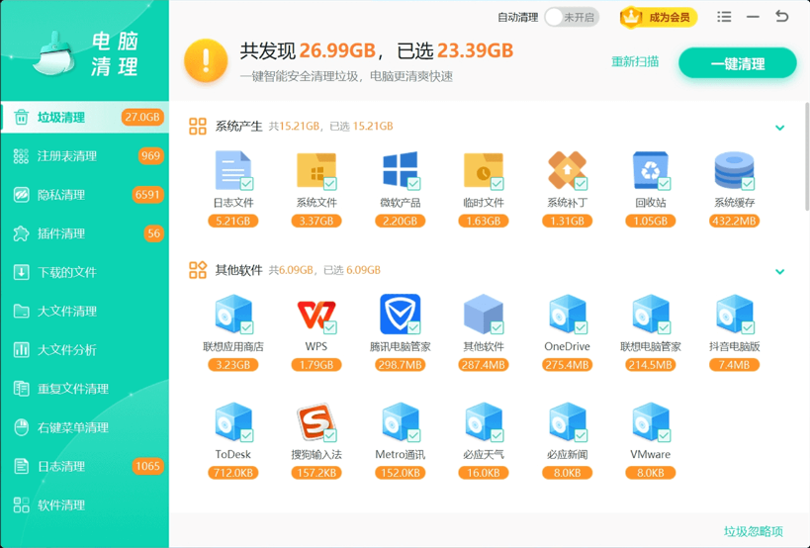810x548 pixels.
Task: Click the 回收站 recycle bin icon
Action: (x=651, y=170)
